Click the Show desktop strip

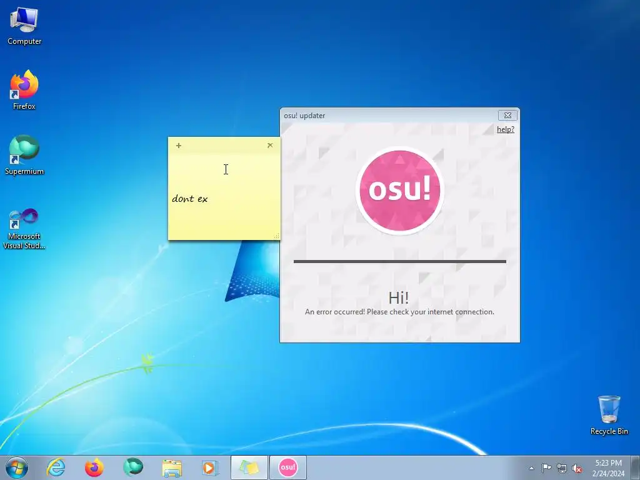(x=636, y=467)
